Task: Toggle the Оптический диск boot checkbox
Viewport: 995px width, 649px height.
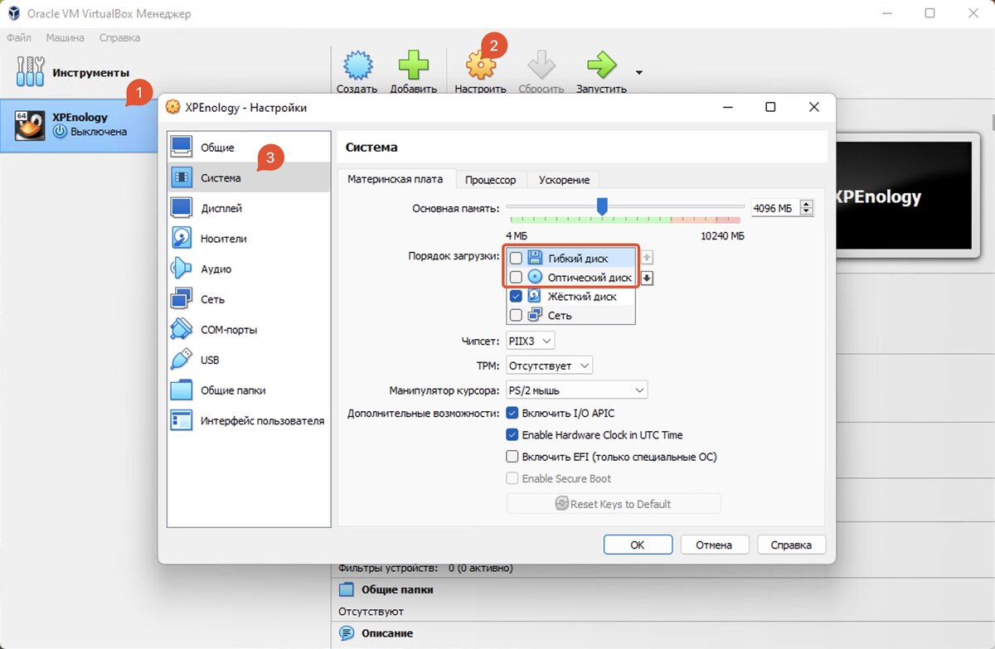Action: pyautogui.click(x=516, y=277)
